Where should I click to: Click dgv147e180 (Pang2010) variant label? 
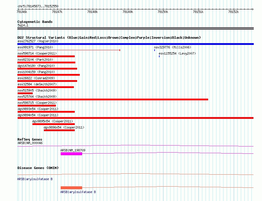point(36,66)
